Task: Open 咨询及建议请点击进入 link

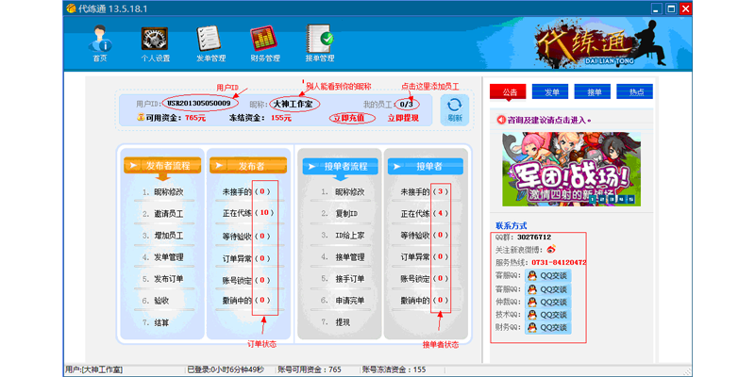Action: pyautogui.click(x=548, y=120)
